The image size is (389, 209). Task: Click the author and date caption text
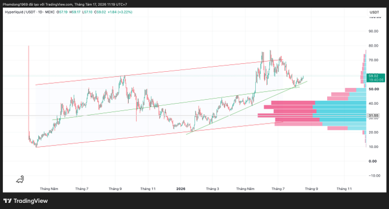click(66, 5)
